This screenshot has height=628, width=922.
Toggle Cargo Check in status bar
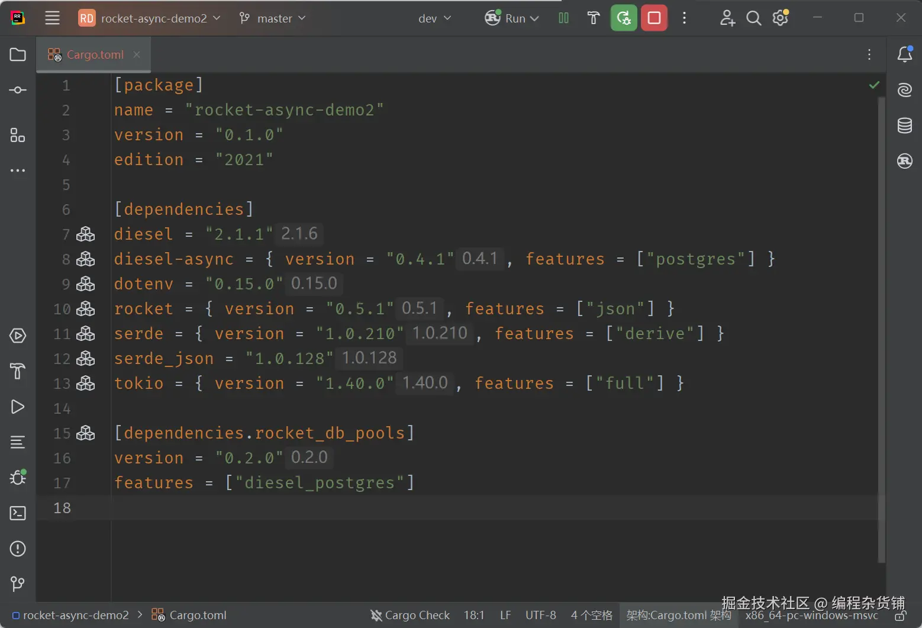tap(410, 615)
